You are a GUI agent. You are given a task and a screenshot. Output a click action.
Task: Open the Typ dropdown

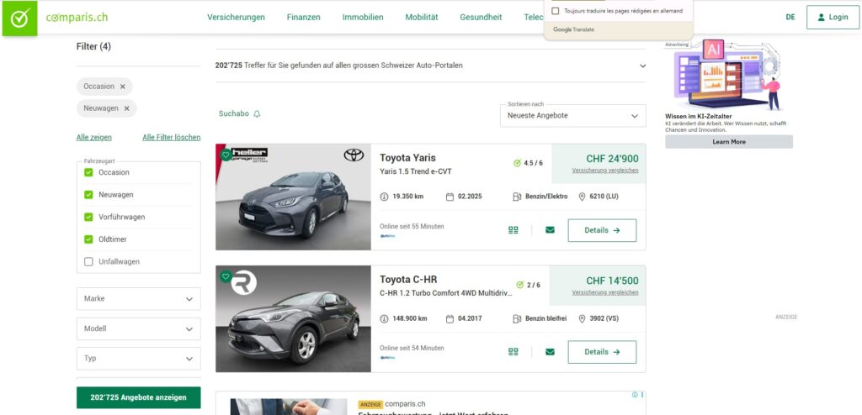pos(139,359)
